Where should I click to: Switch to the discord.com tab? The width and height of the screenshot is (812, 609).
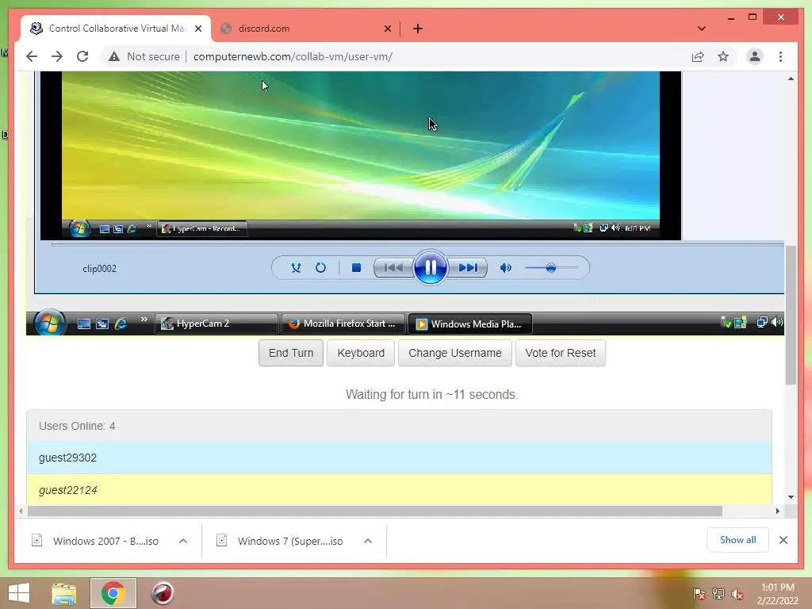click(305, 29)
